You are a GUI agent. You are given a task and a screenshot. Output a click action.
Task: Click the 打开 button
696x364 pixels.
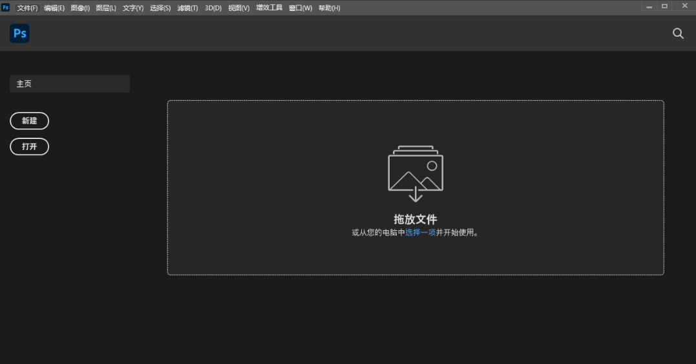(29, 147)
